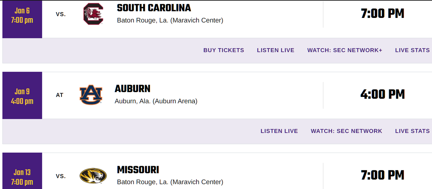Watch South Carolina game on SEC Network+
This screenshot has height=189, width=432.
coord(345,50)
